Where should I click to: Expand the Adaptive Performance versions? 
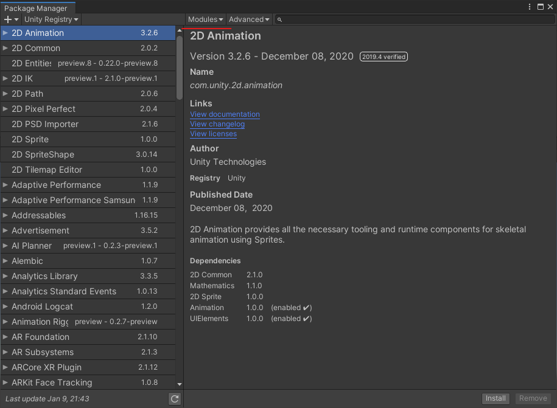point(5,185)
